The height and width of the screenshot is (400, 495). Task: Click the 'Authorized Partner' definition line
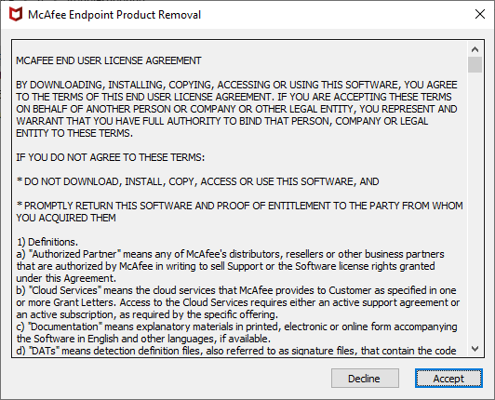pos(230,254)
